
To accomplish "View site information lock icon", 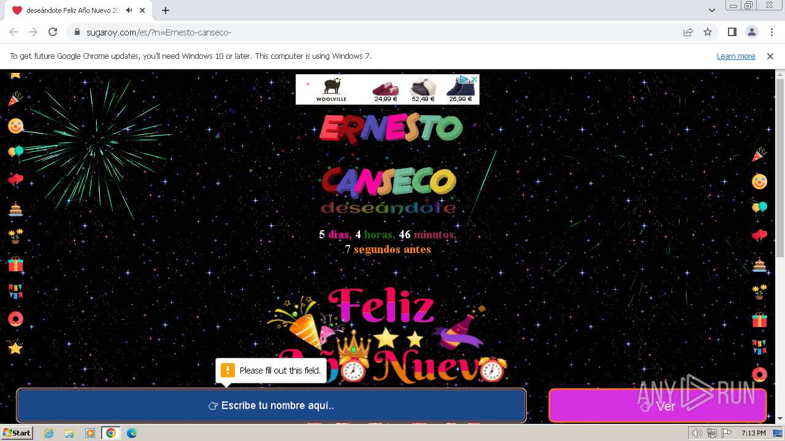I will coord(77,32).
